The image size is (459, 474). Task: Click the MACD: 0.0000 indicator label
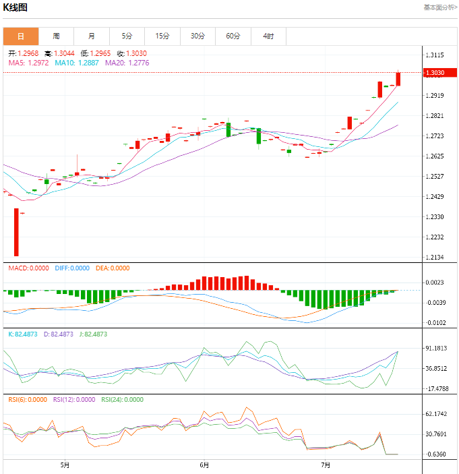[x=29, y=268]
